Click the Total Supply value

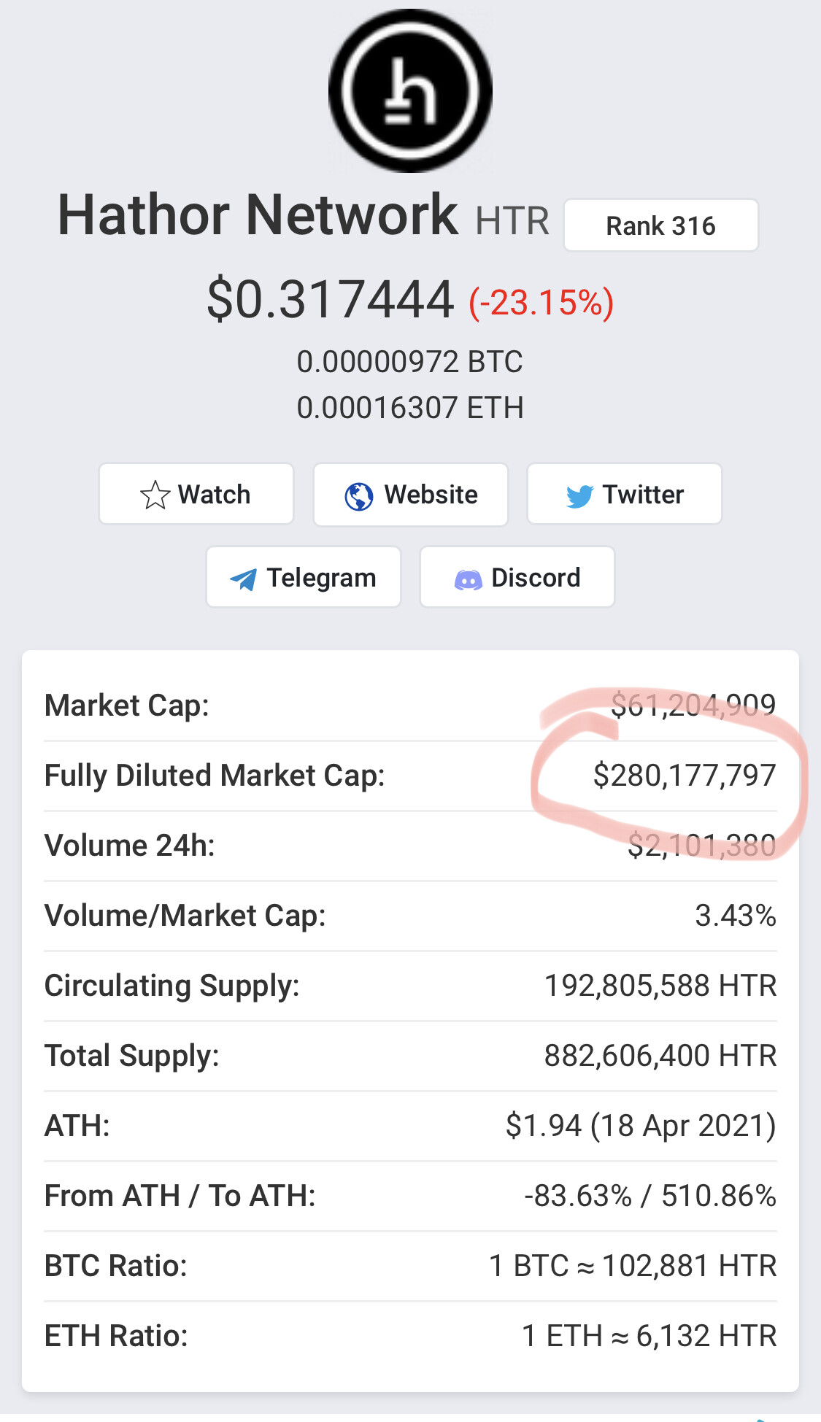pyautogui.click(x=660, y=1056)
